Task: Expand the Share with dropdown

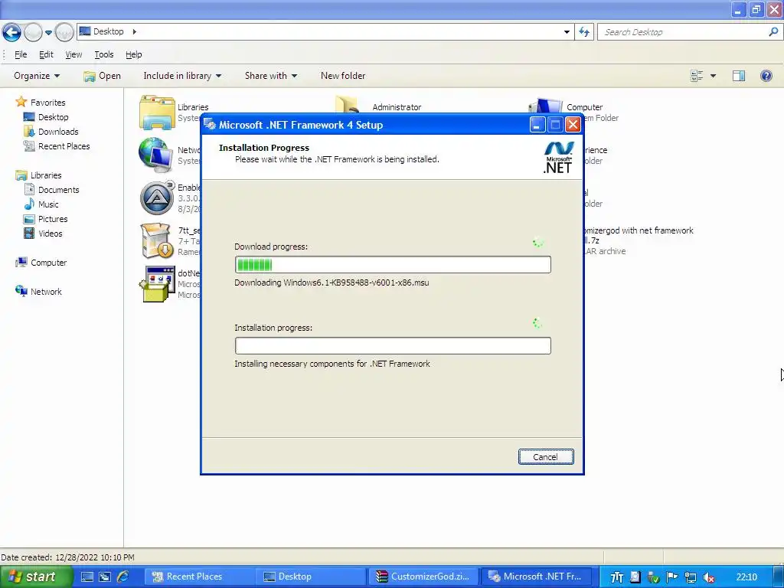Action: [x=271, y=76]
